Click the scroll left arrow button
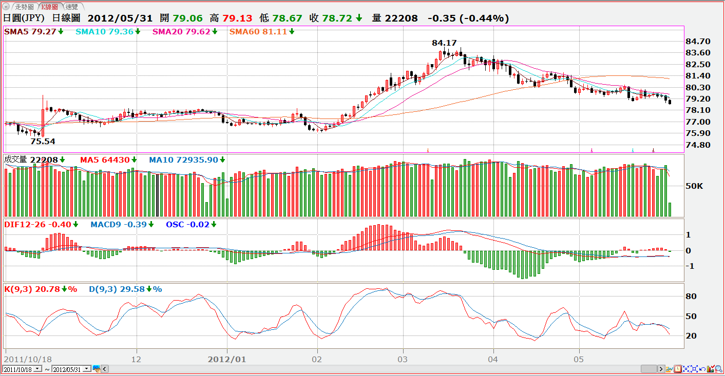Viewport: 725px width, 376px height. pos(105,369)
